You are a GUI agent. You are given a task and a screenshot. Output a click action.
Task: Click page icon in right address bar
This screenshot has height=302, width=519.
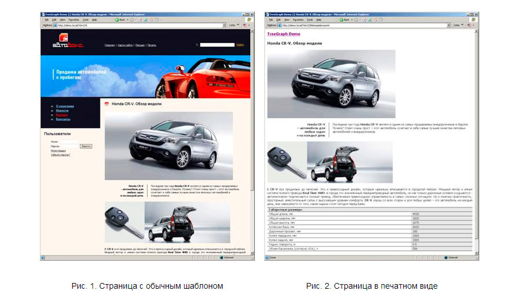(x=280, y=25)
